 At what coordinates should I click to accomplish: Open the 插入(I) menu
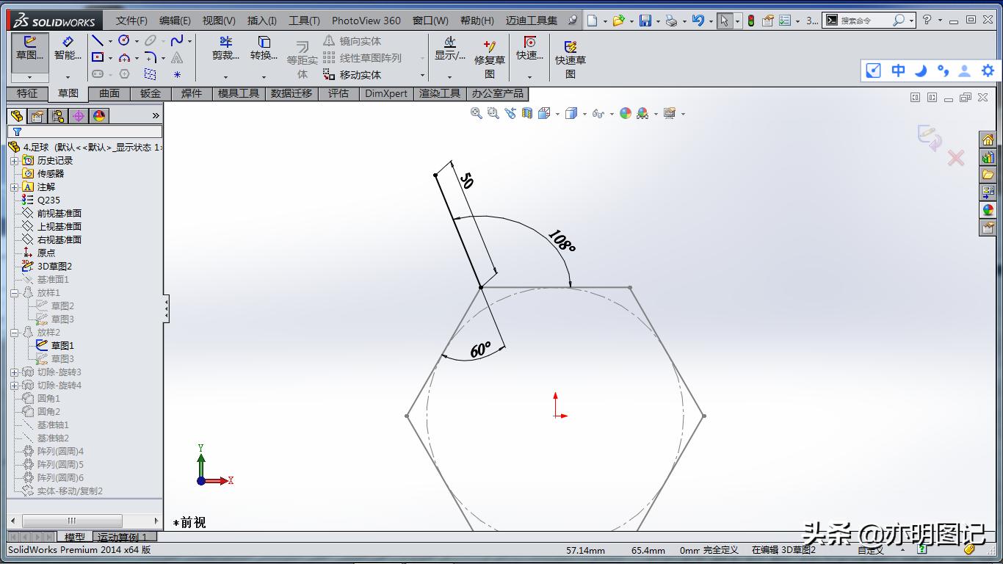(x=262, y=21)
